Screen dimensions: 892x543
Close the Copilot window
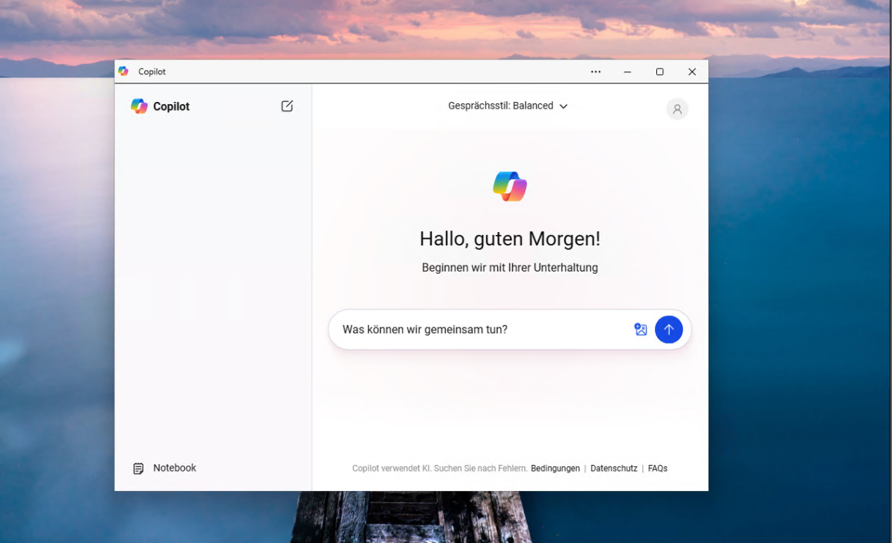[692, 71]
